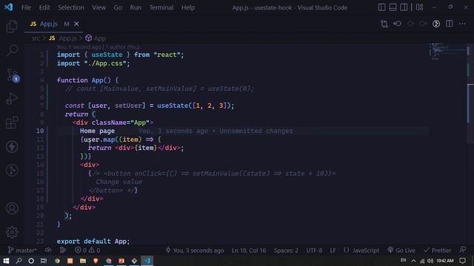Open the Run menu

click(x=136, y=7)
